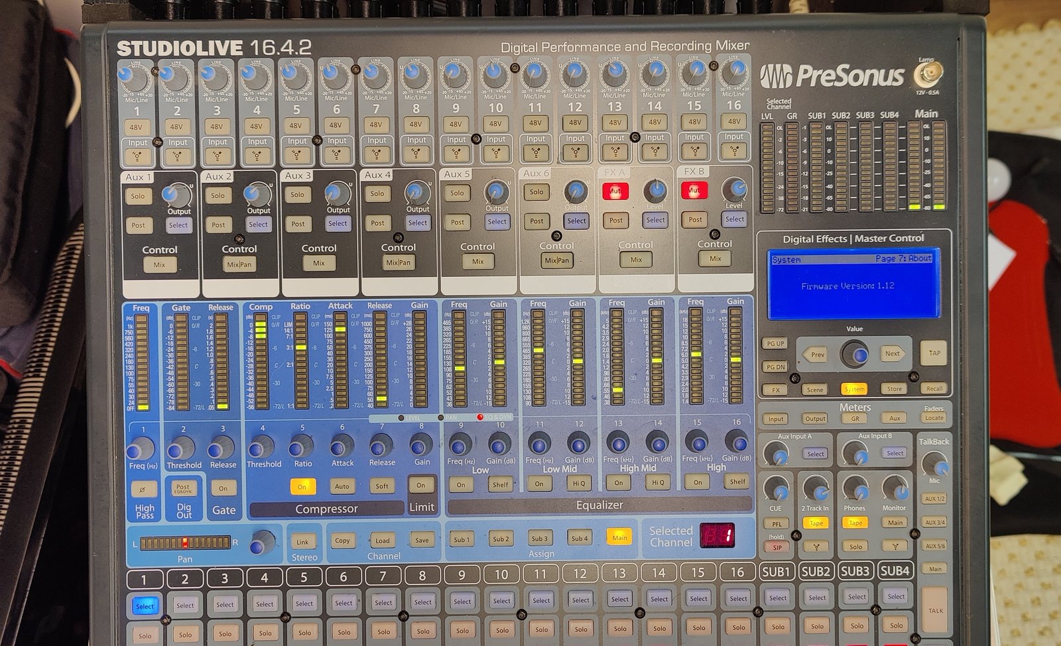Toggle the FireWire Input button on channel 1

coord(137,157)
